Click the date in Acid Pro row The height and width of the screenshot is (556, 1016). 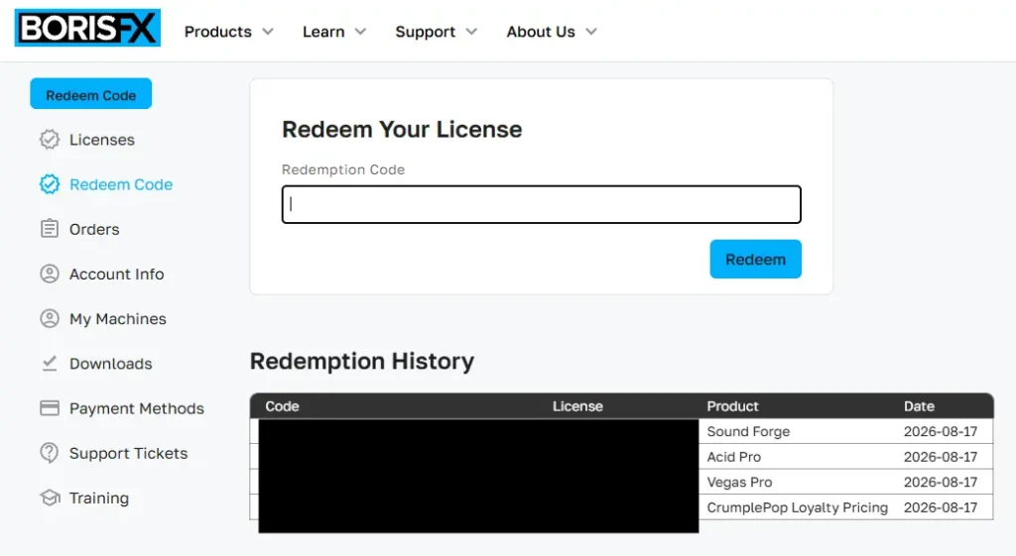[x=941, y=457]
